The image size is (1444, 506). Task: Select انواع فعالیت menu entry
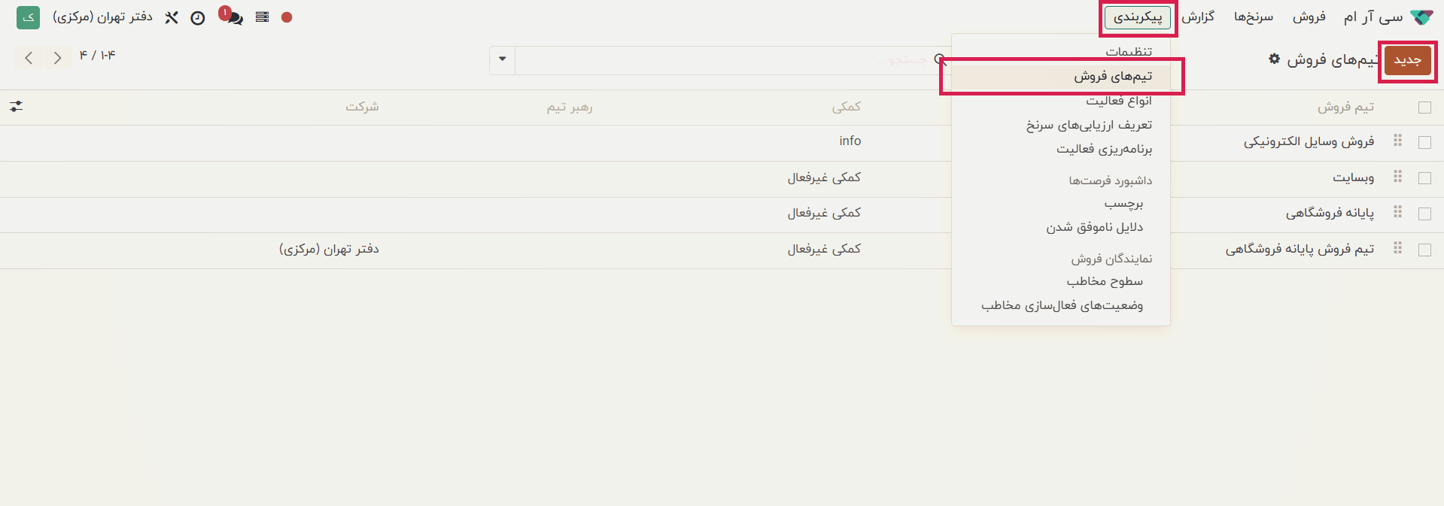1061,101
